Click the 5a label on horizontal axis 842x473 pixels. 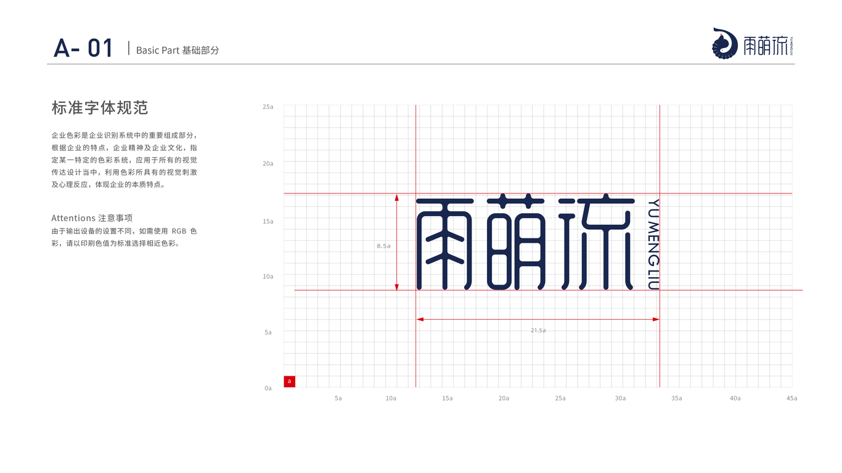pos(338,398)
